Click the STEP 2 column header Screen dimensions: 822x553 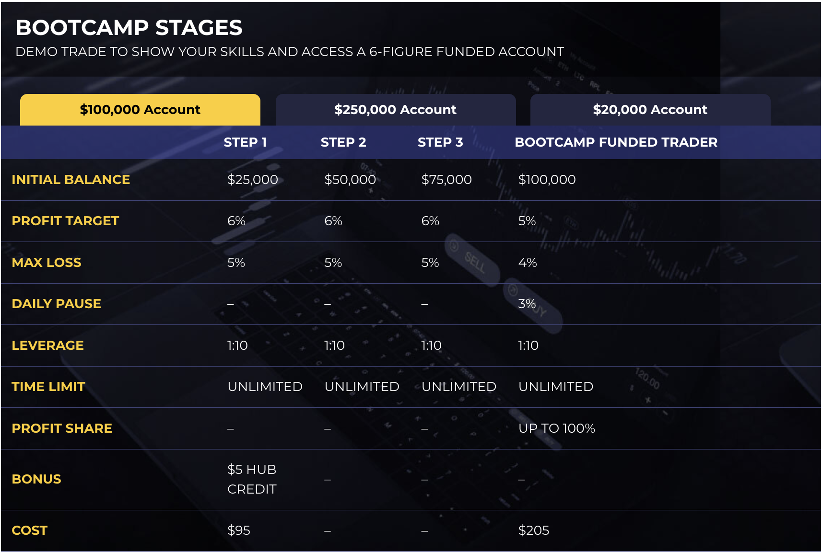pos(343,142)
